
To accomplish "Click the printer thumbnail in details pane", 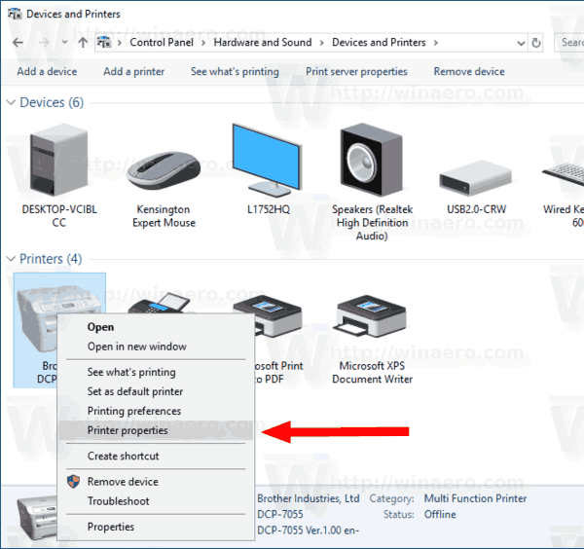I will [x=37, y=518].
